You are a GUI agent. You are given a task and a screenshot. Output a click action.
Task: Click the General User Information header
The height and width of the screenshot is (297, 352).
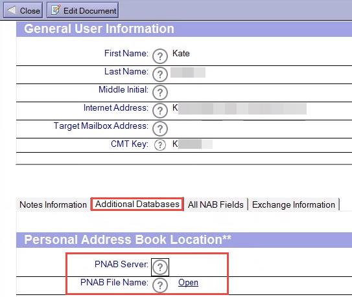[99, 28]
